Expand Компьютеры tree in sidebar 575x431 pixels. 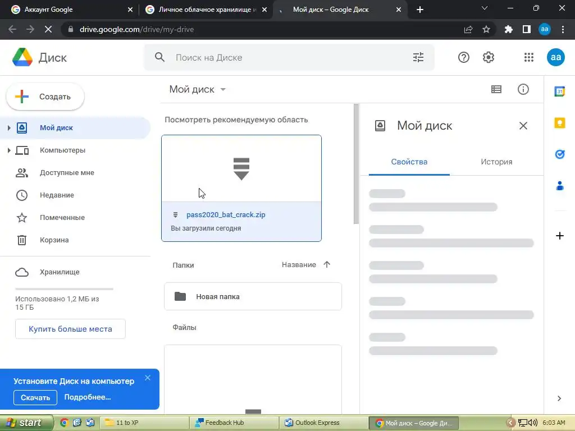coord(9,150)
